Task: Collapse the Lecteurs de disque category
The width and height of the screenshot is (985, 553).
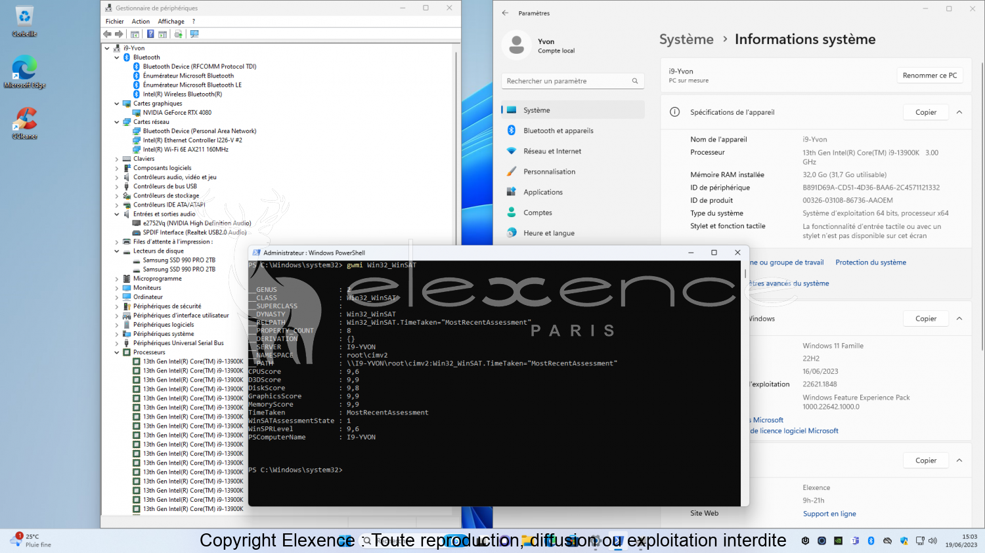Action: [117, 251]
